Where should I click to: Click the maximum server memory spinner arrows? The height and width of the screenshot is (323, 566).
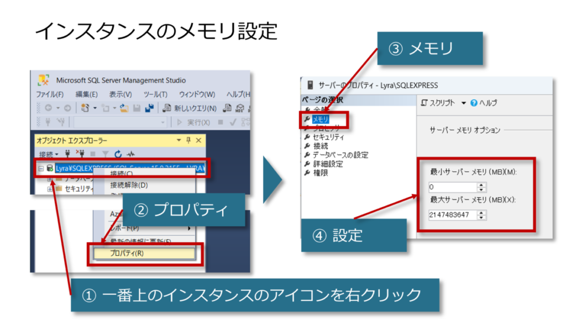click(481, 215)
